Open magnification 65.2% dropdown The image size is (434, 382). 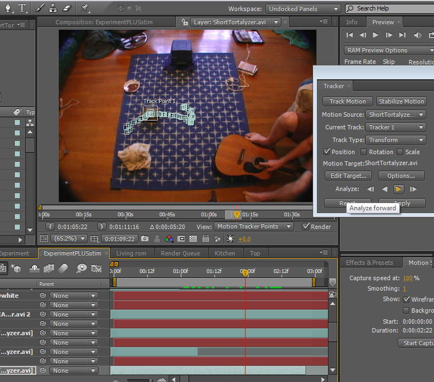[x=70, y=238]
